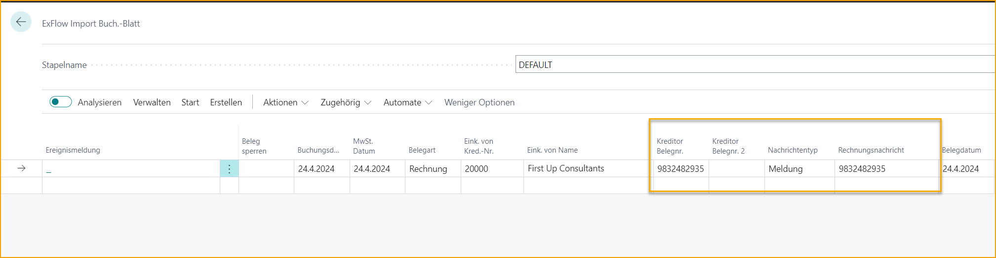Expand the Automate dropdown
The width and height of the screenshot is (996, 258).
[408, 102]
